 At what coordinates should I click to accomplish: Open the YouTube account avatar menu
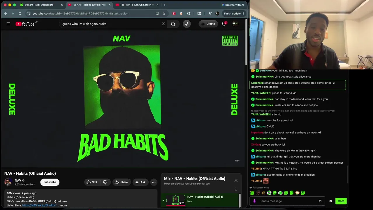pyautogui.click(x=235, y=24)
